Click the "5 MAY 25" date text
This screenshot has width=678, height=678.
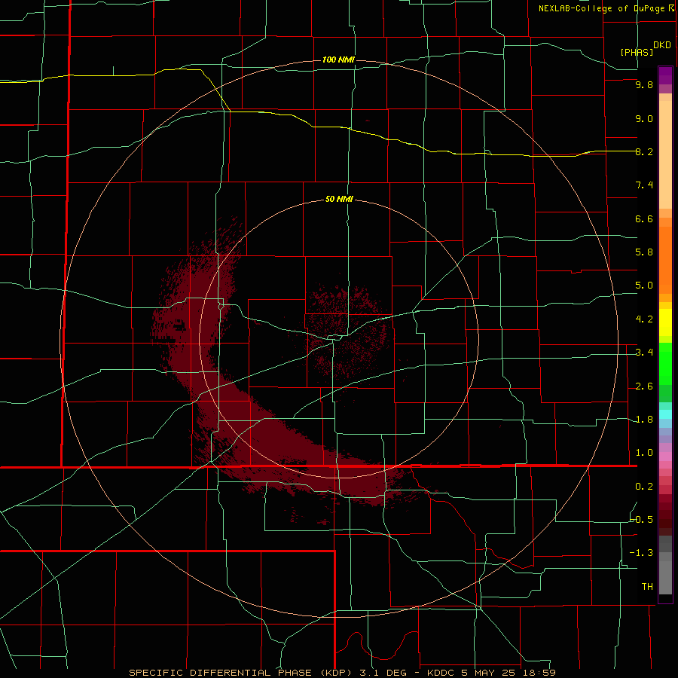(x=489, y=673)
